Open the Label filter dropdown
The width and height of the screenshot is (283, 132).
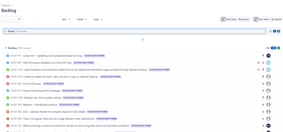[x=82, y=19]
